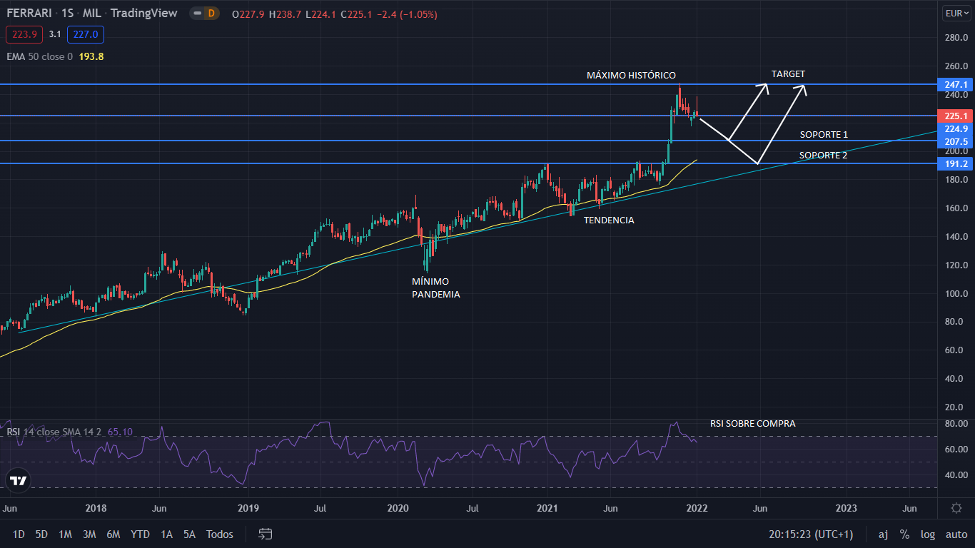Viewport: 975px width, 548px height.
Task: Click the TradingView logo in chart corner
Action: click(x=18, y=480)
